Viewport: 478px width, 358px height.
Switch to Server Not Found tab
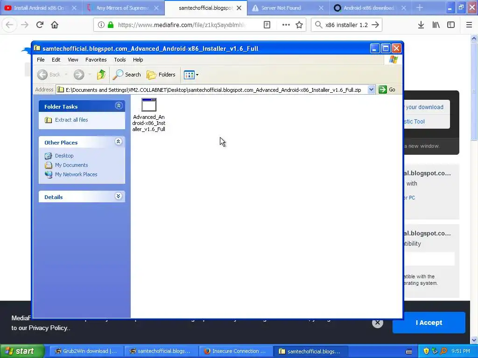click(x=288, y=8)
